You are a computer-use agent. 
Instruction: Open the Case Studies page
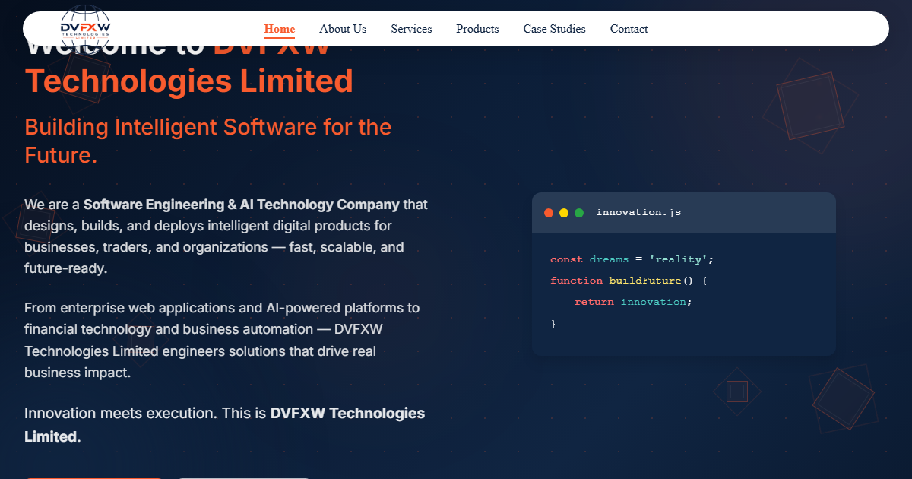554,29
